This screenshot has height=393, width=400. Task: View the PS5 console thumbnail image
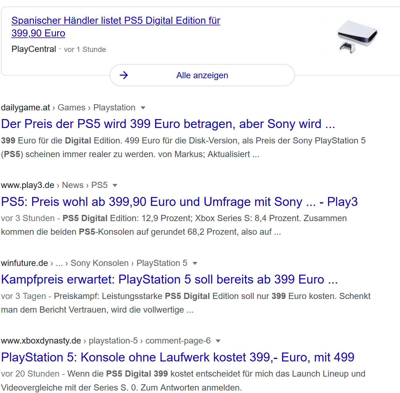357,37
